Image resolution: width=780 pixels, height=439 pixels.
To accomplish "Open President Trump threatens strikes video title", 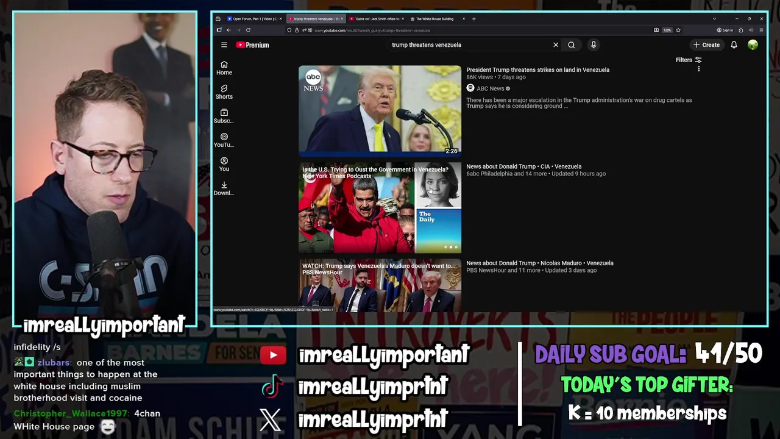I will tap(537, 70).
